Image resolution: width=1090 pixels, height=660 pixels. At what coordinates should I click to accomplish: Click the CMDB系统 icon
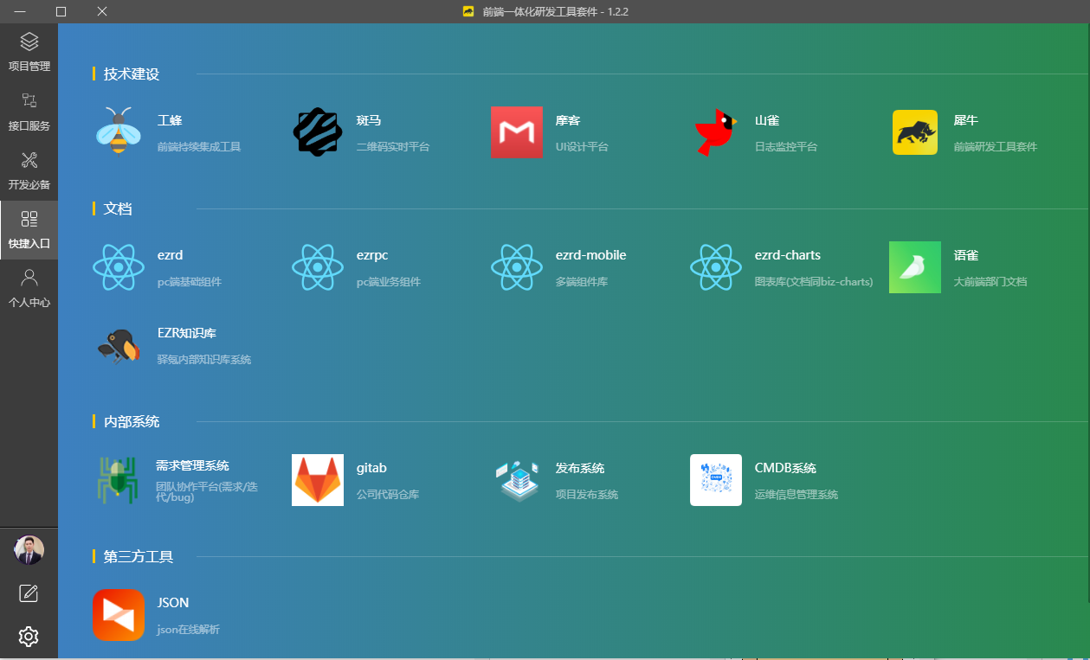click(716, 480)
